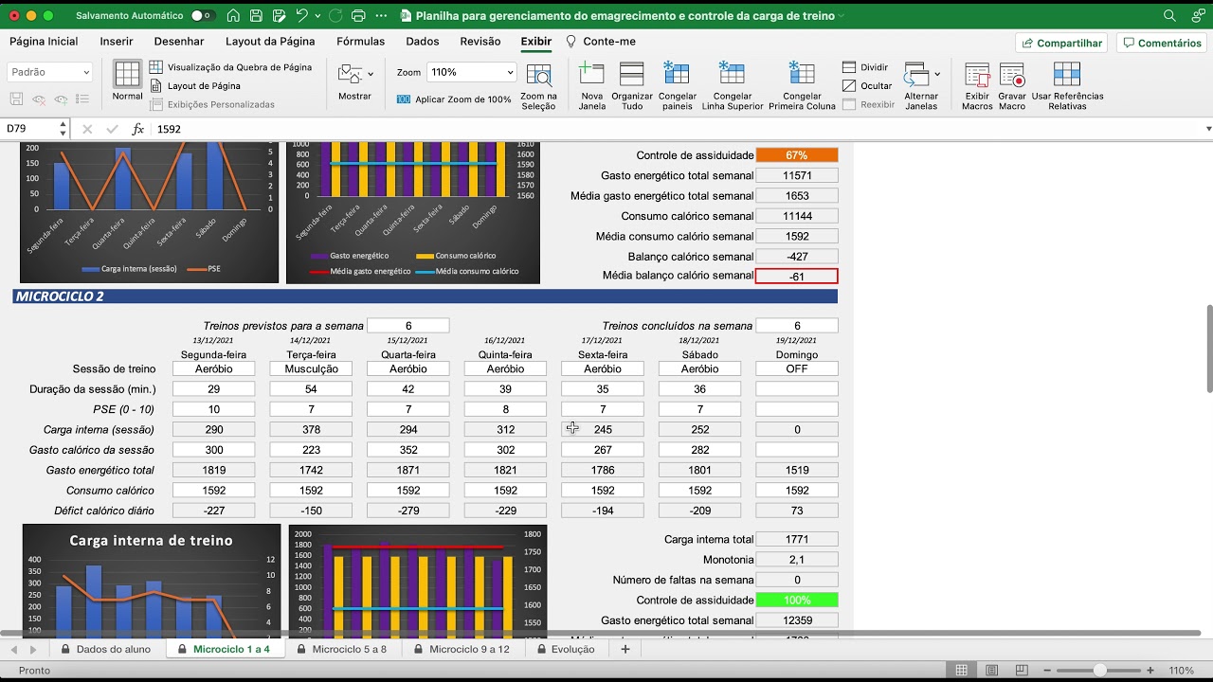Toggle Usar Referências Relativas
The height and width of the screenshot is (682, 1213).
(x=1067, y=86)
